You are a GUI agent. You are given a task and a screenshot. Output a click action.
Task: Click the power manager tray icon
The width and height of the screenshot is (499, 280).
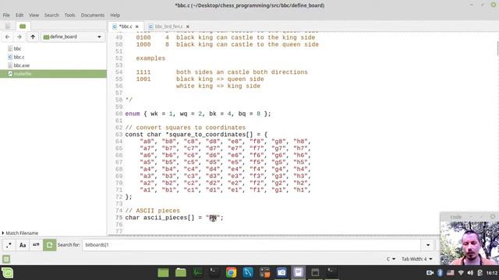click(x=480, y=273)
